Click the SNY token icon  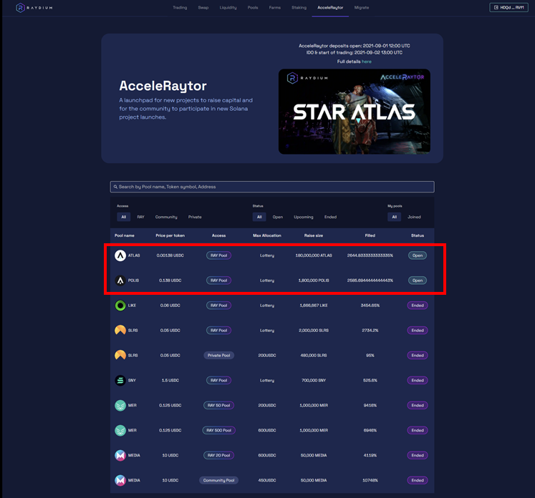pyautogui.click(x=120, y=381)
